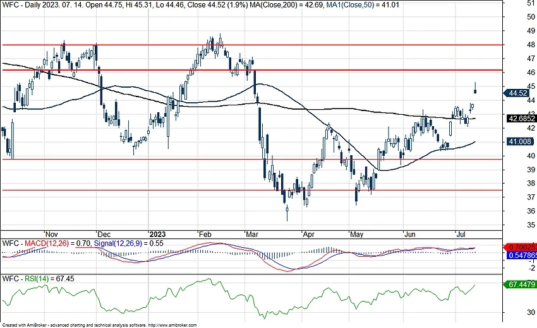The image size is (537, 328).
Task: Click the Jul label on date axis
Action: 461,234
